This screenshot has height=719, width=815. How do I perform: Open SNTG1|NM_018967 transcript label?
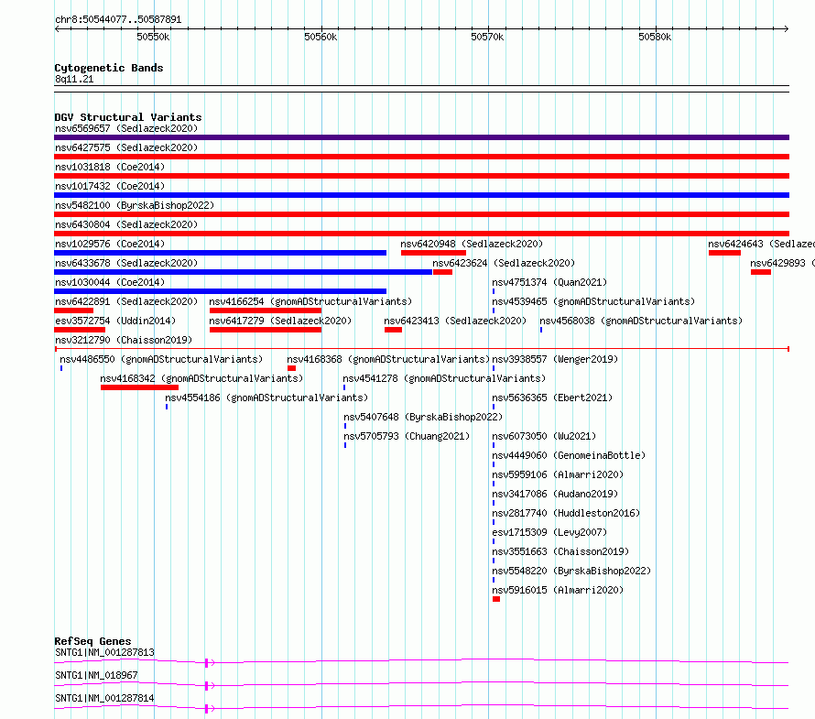pyautogui.click(x=96, y=675)
